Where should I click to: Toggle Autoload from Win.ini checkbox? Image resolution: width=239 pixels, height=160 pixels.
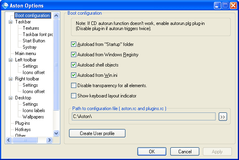(x=73, y=75)
